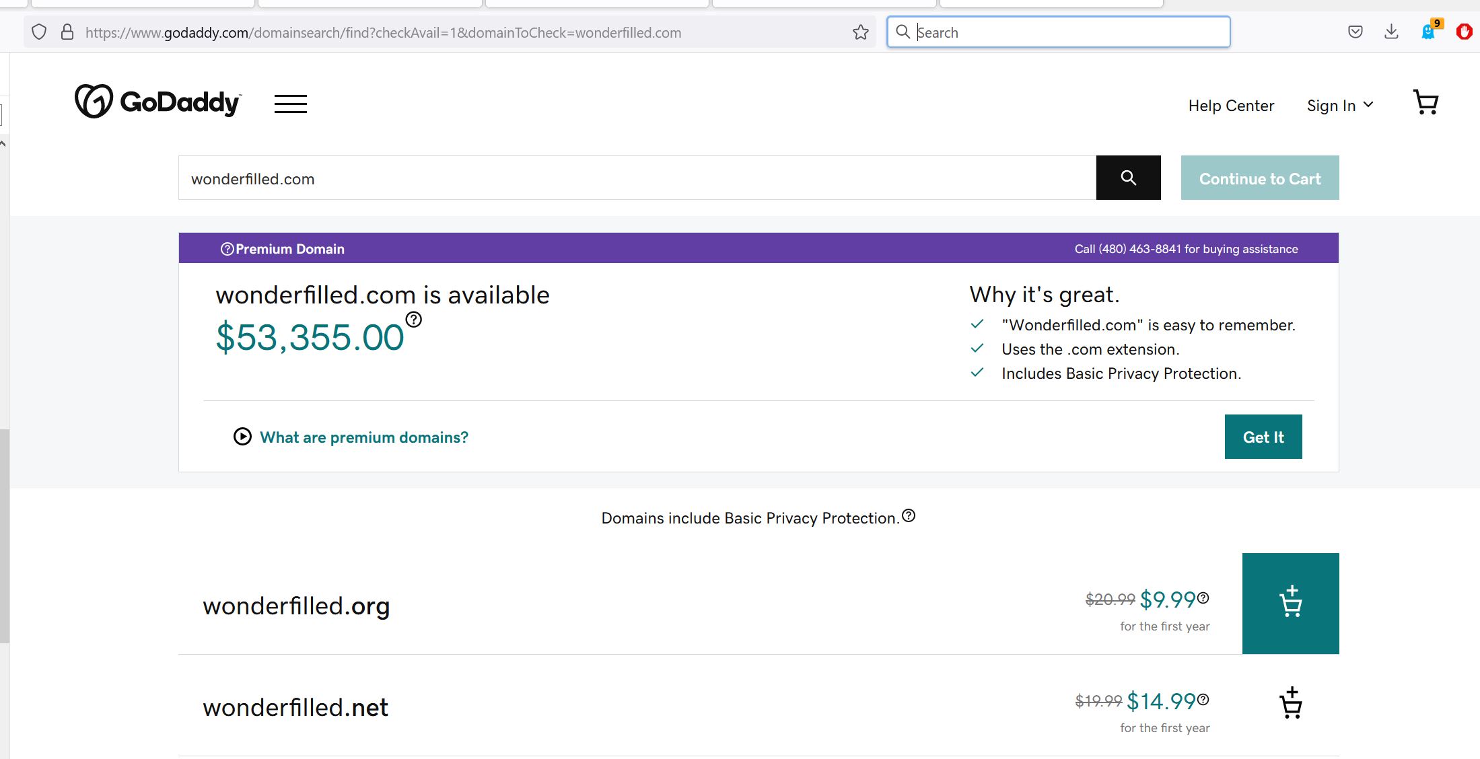Click the $9.99 price for wonderfilled.org
Viewport: 1480px width, 759px height.
[x=1168, y=600]
